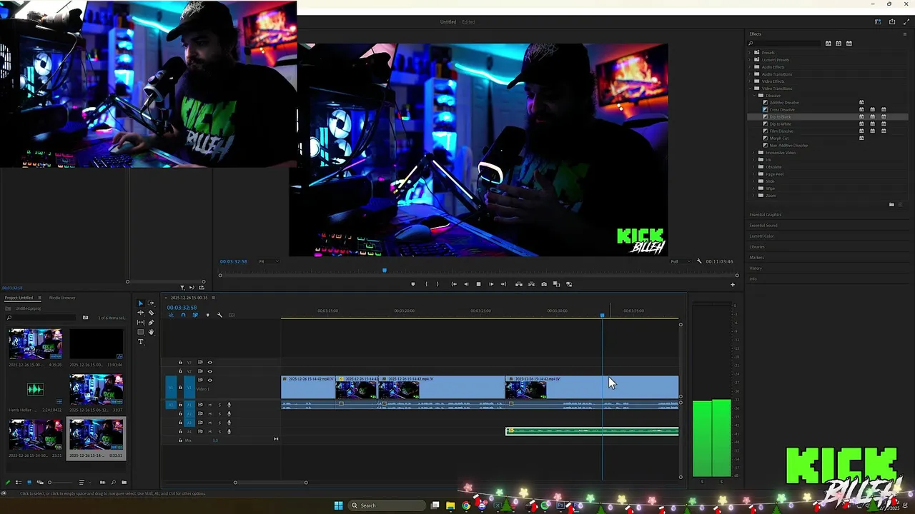Image resolution: width=915 pixels, height=514 pixels.
Task: Mute audio track A1
Action: coord(210,405)
